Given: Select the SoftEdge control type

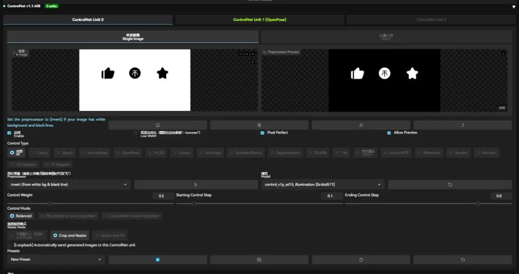Looking at the screenshot, I should (x=210, y=153).
